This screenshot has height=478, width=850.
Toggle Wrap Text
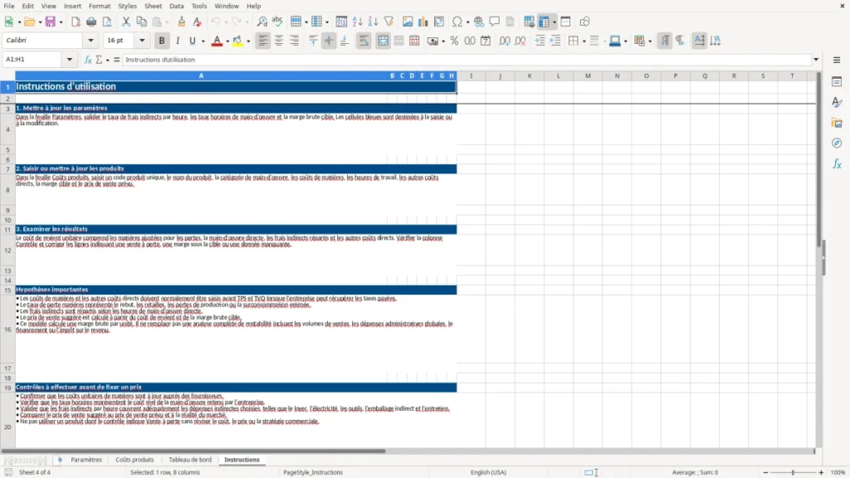tap(364, 41)
